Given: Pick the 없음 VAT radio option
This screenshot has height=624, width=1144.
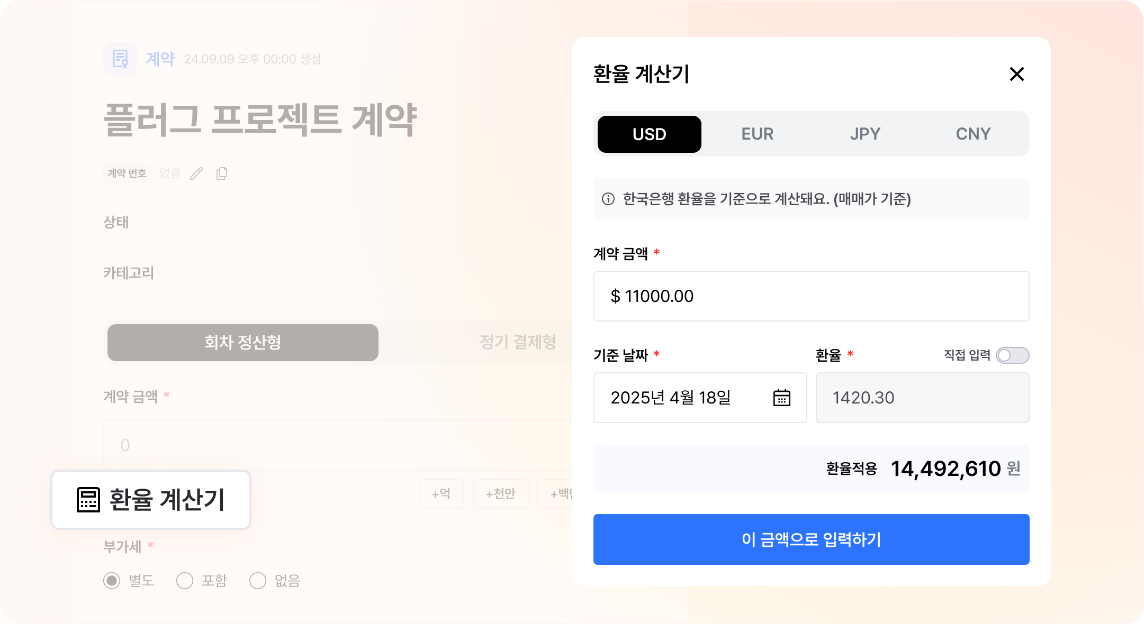Looking at the screenshot, I should point(258,581).
